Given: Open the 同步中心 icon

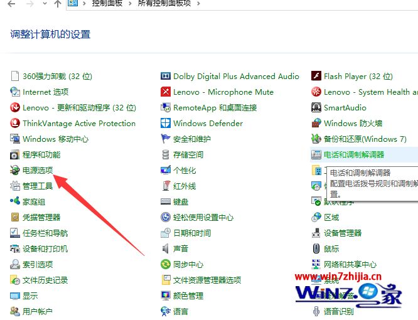Looking at the screenshot, I should tap(166, 264).
